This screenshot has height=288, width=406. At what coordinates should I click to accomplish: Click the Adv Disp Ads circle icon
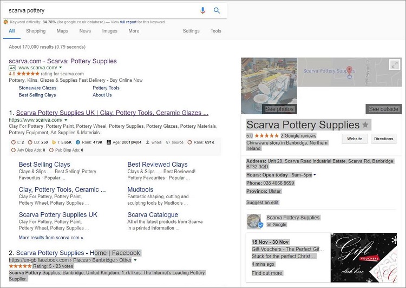14,150
